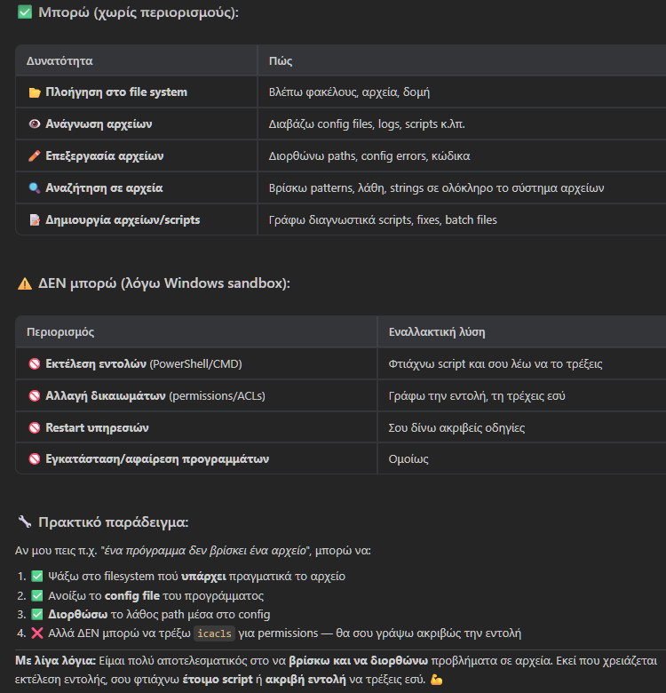Click the warning triangle icon before "ΔΕΝ μπορώ"
This screenshot has height=693, width=666.
(25, 283)
